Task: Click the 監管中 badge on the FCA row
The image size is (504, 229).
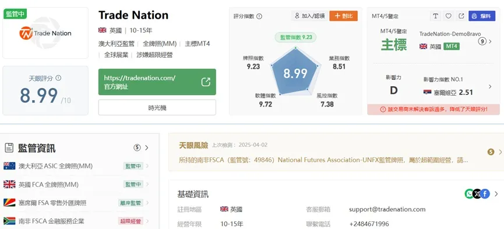Action: click(x=133, y=184)
